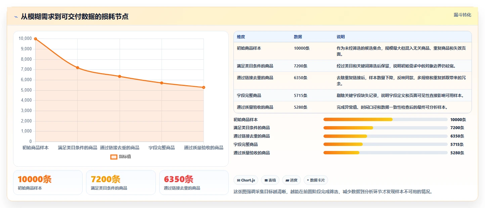Click chart data point for 满足类目条件的商品
The width and height of the screenshot is (485, 208).
tap(78, 68)
